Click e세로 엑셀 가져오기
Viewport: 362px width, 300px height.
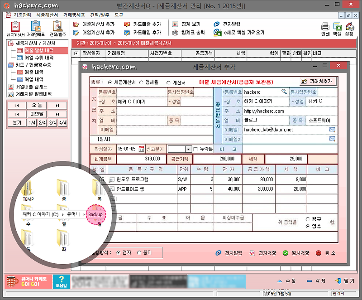[239, 33]
